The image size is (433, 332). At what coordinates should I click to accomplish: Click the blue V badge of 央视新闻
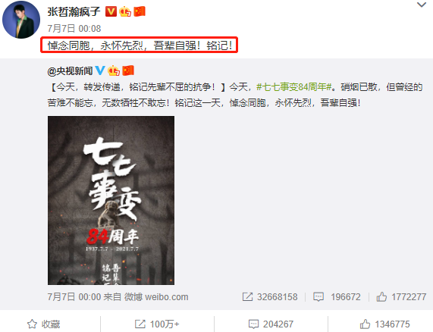point(100,70)
